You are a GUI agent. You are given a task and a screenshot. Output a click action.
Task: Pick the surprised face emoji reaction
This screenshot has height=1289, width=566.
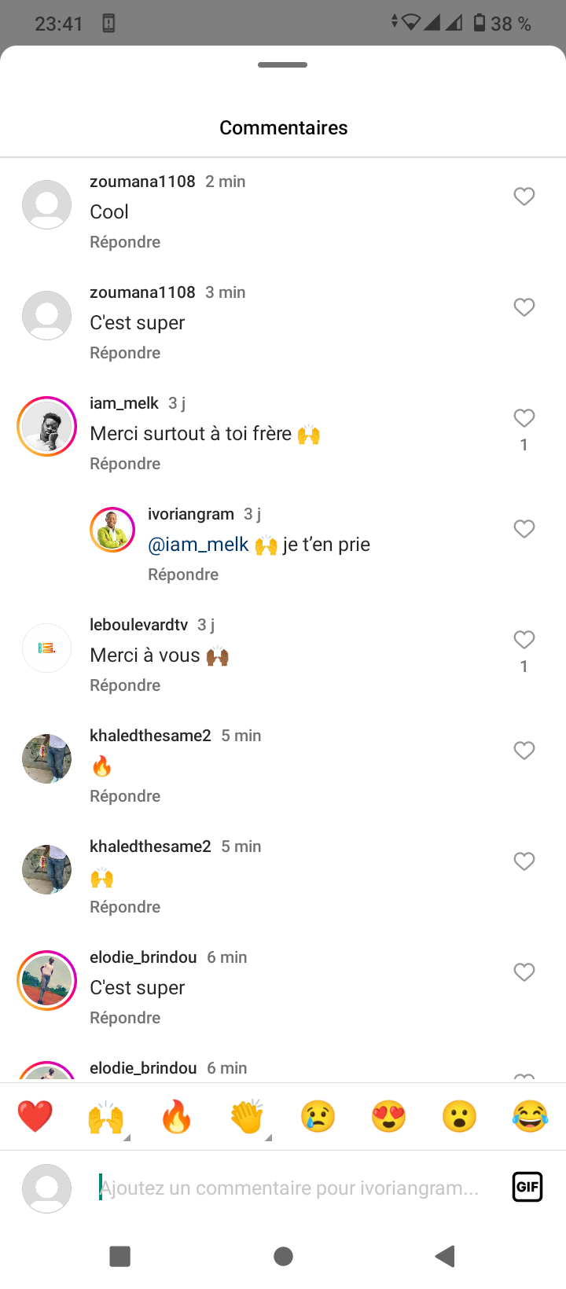pos(459,1116)
